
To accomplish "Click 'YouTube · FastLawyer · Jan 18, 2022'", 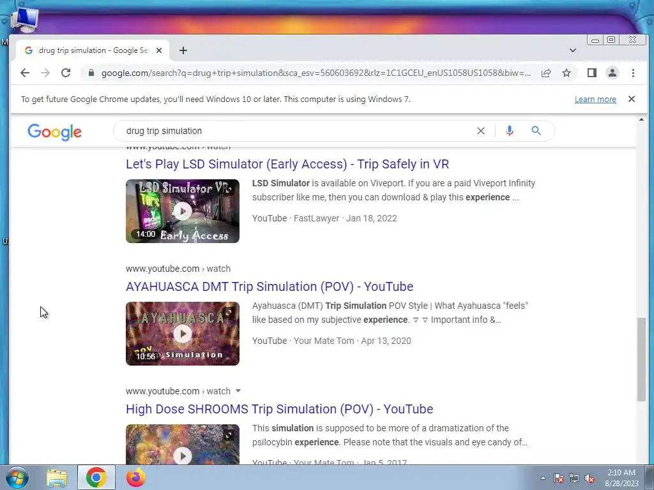I will (324, 218).
